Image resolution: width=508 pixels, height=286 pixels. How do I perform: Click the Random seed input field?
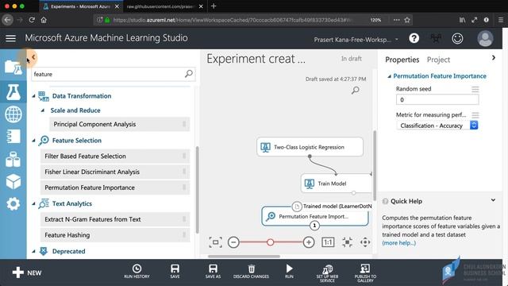(437, 99)
